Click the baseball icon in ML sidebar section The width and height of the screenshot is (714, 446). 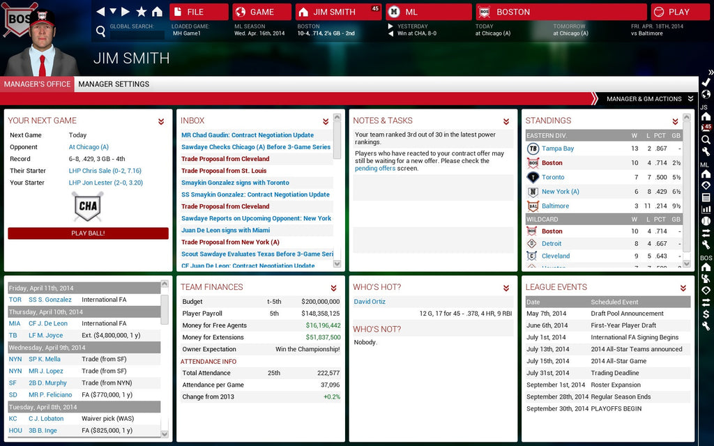[x=706, y=221]
